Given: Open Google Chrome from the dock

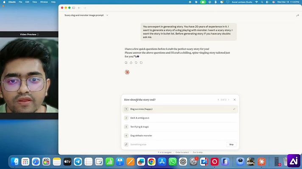Looking at the screenshot, I should point(151,162).
